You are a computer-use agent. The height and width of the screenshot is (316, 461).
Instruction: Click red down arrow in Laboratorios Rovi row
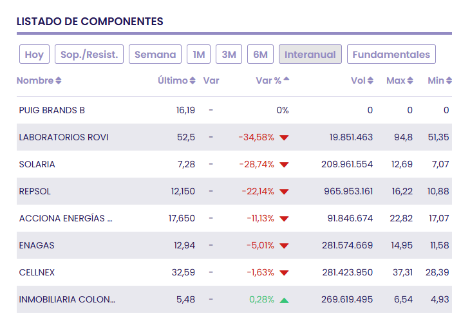click(284, 138)
